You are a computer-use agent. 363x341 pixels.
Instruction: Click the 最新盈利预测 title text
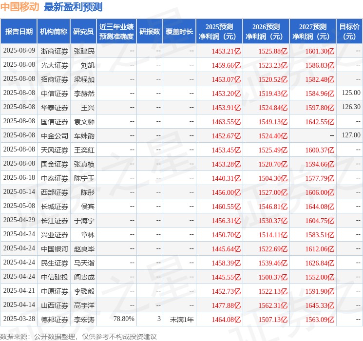coord(73,7)
